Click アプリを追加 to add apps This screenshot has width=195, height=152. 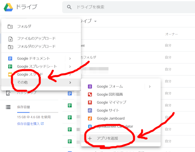point(121,138)
